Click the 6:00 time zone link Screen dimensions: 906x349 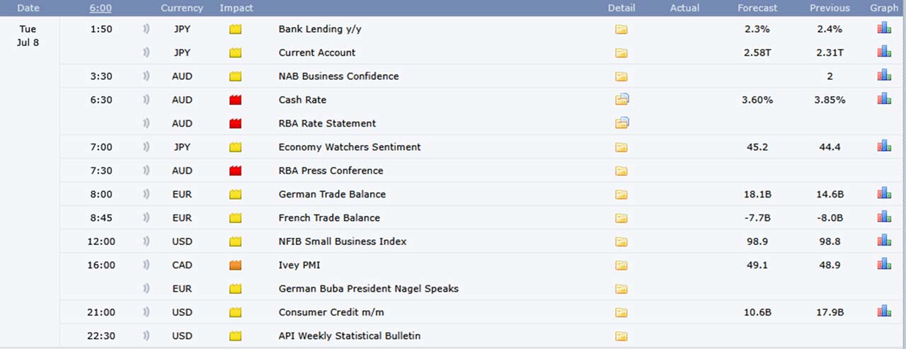[x=101, y=8]
